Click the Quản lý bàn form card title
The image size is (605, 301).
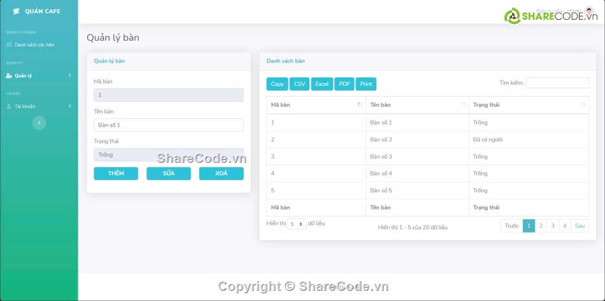click(x=109, y=61)
